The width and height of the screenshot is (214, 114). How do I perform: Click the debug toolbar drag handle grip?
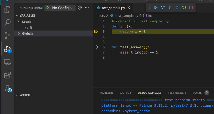[150, 7]
